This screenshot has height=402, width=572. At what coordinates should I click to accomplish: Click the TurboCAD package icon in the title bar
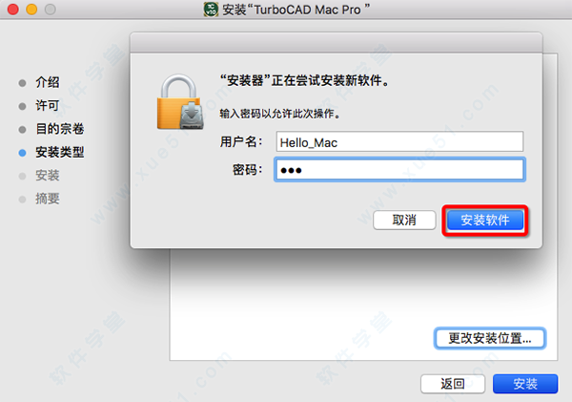pyautogui.click(x=212, y=10)
